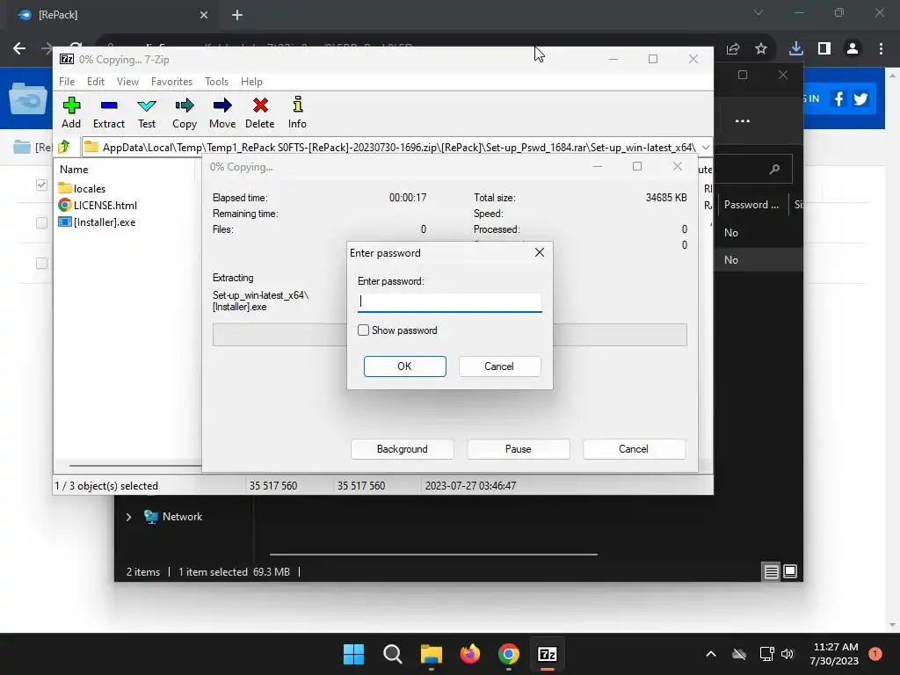Click the search icon in the Explorer window
Screen dimensions: 900x675
(x=774, y=169)
